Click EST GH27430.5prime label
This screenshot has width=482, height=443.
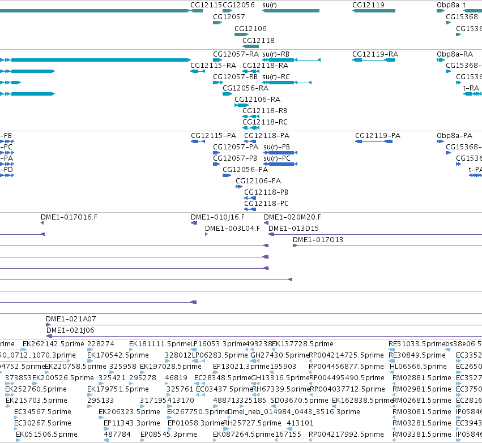pos(279,355)
